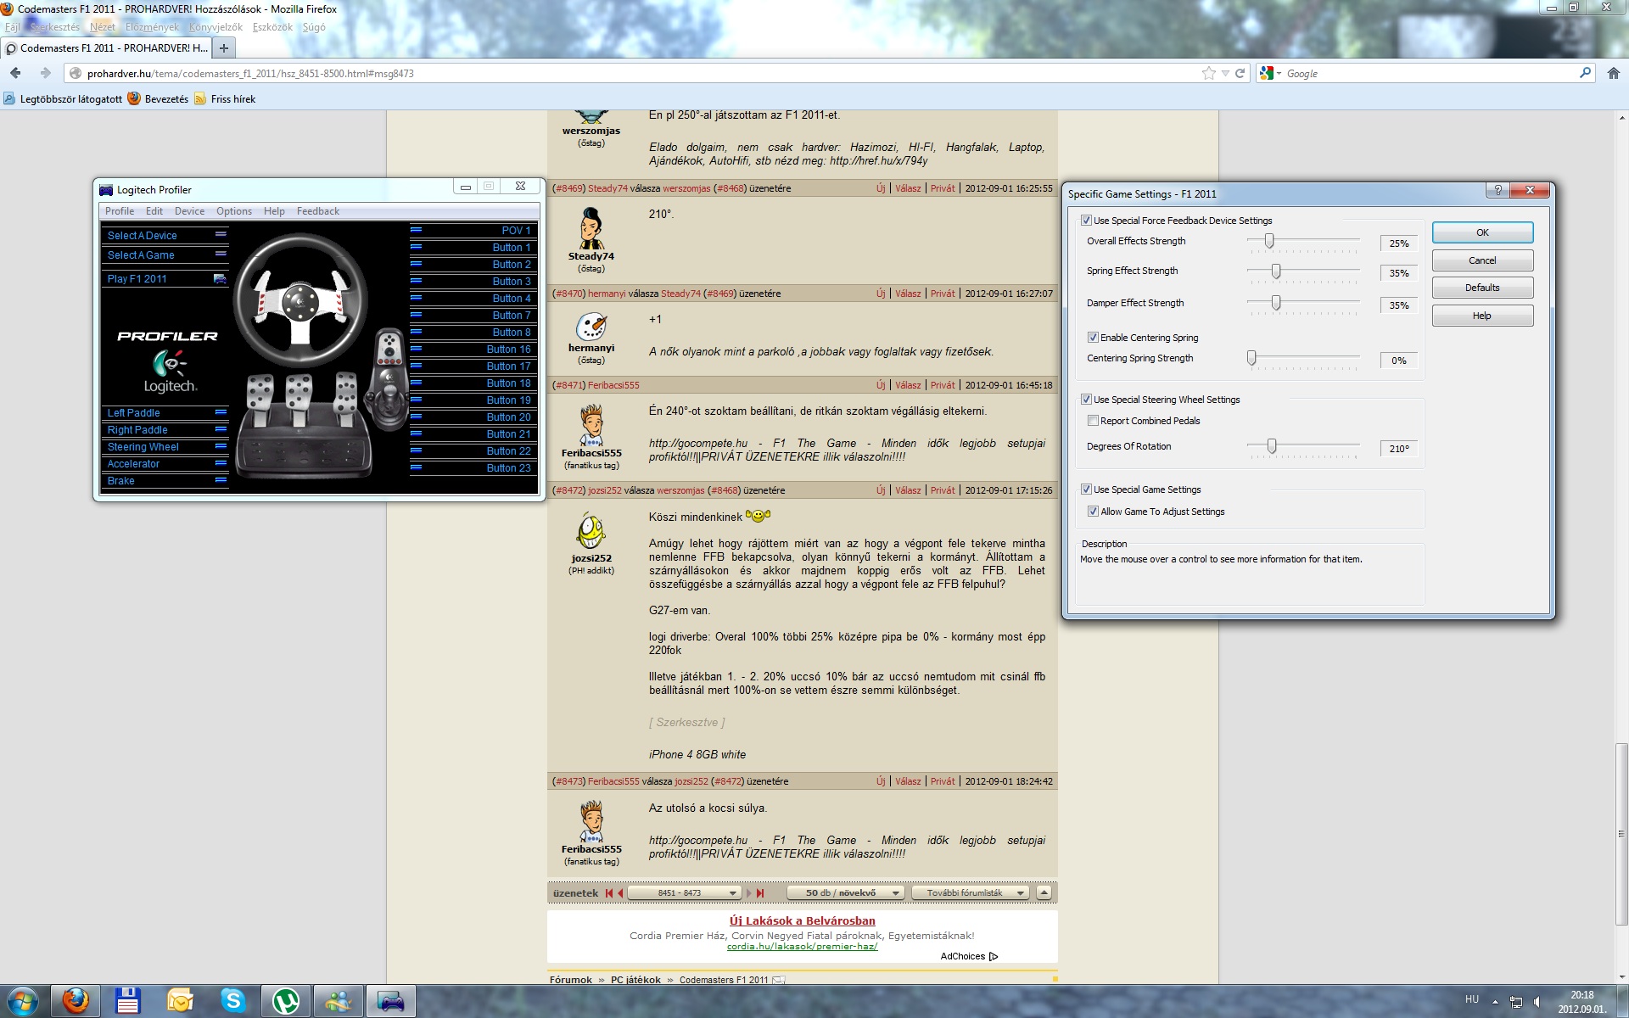Open Windows Start orb
The height and width of the screenshot is (1018, 1629).
(22, 1001)
